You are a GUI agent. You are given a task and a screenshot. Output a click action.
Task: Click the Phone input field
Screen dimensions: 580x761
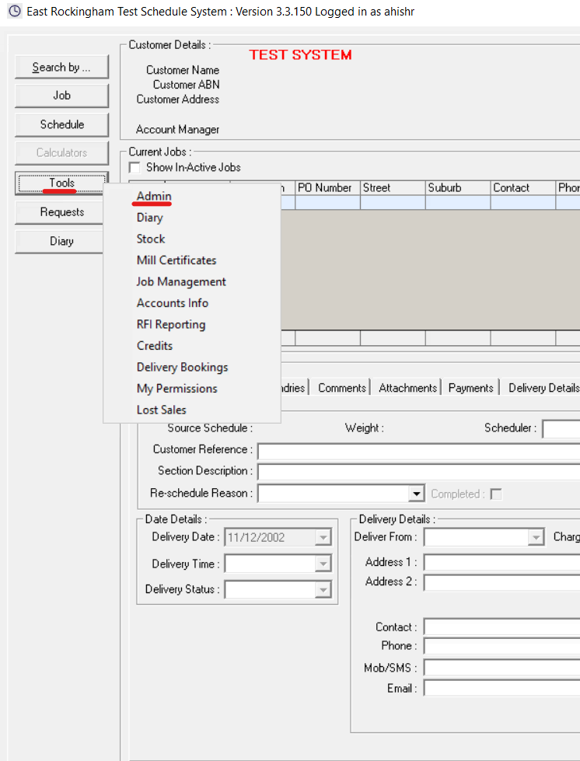pos(501,646)
